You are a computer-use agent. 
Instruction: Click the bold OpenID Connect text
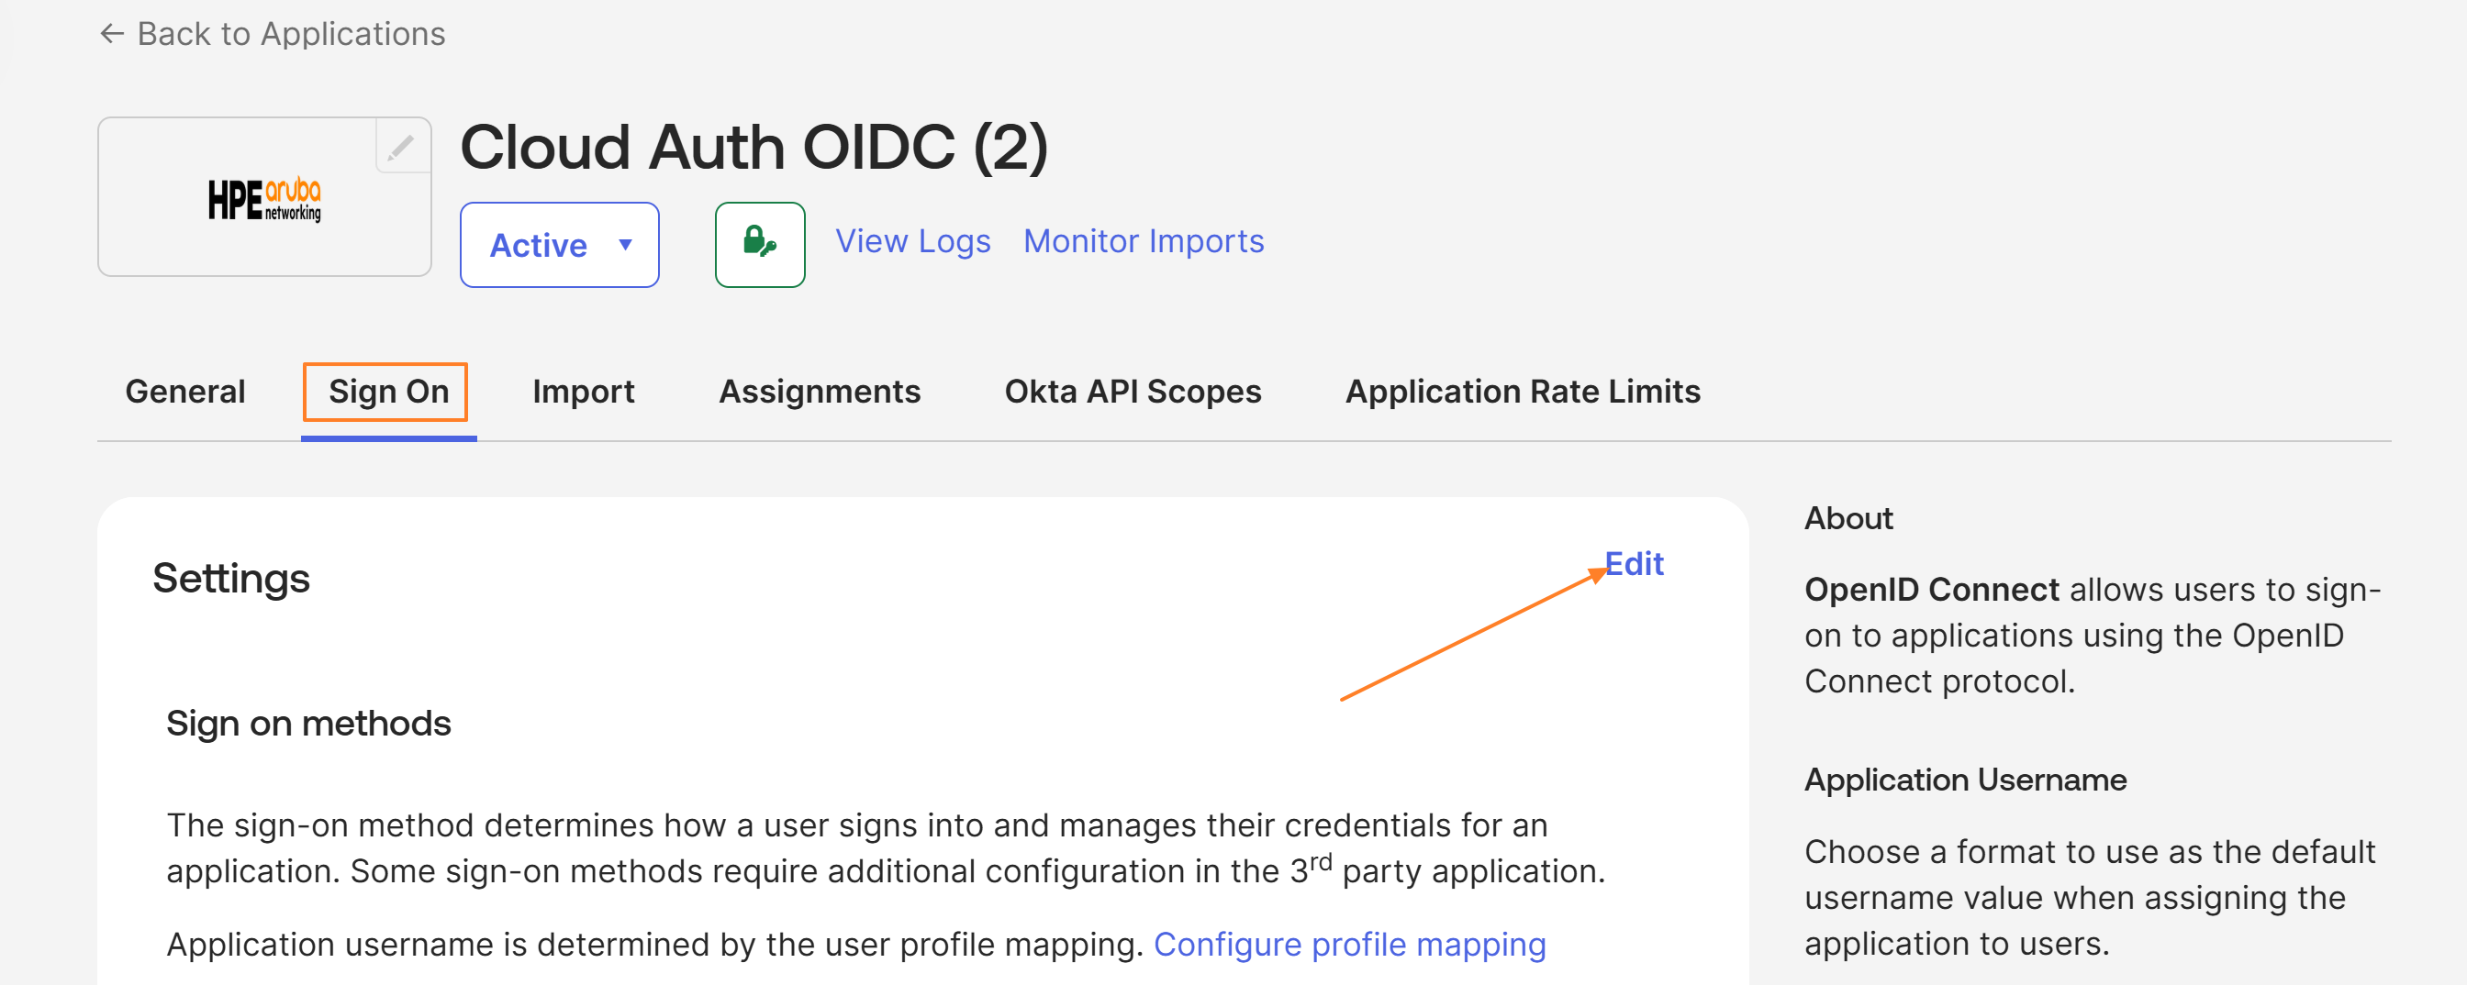tap(1931, 590)
